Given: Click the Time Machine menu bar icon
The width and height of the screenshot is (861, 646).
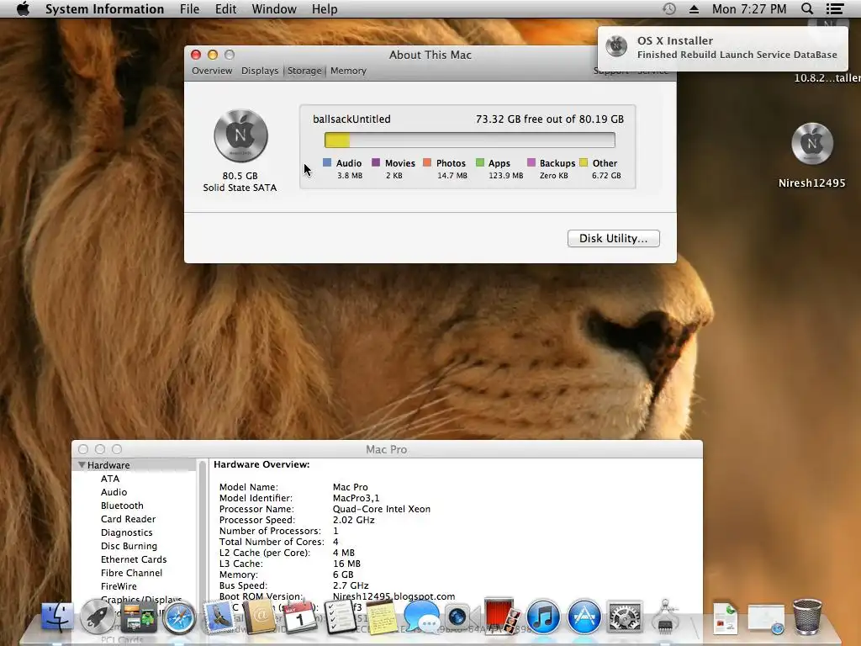Looking at the screenshot, I should (668, 8).
